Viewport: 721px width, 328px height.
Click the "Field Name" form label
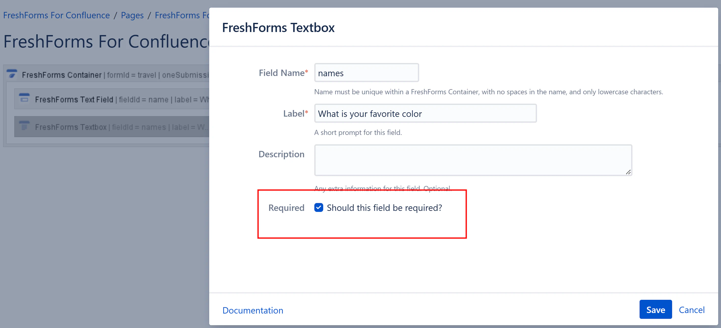point(281,73)
